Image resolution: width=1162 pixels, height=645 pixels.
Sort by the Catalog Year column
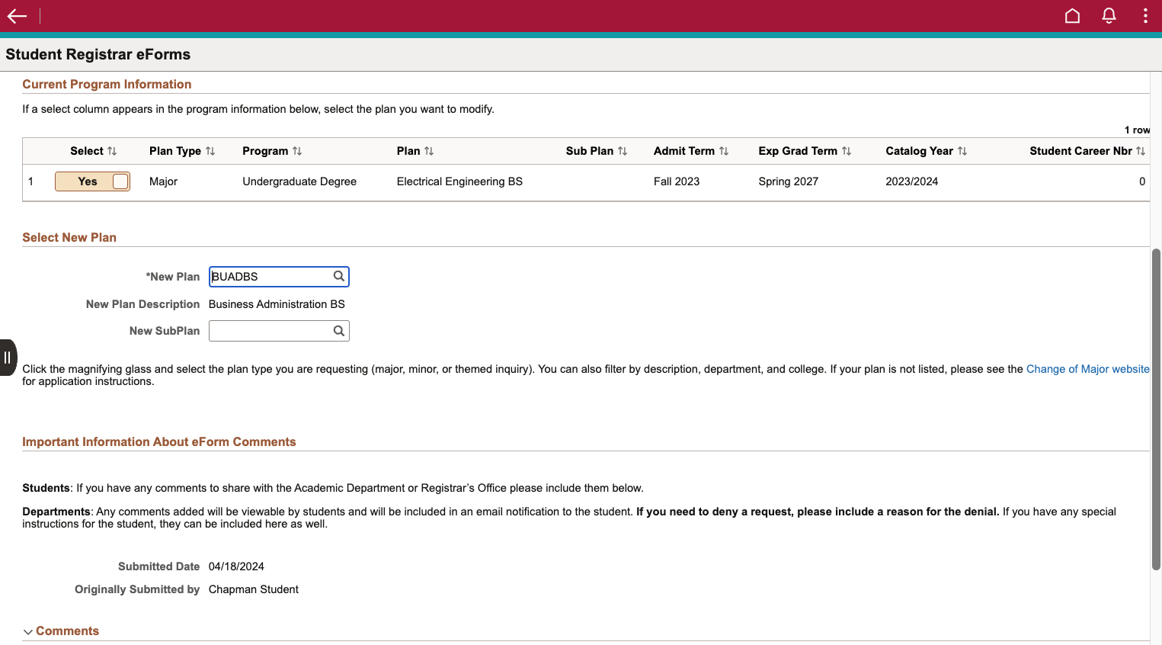927,151
